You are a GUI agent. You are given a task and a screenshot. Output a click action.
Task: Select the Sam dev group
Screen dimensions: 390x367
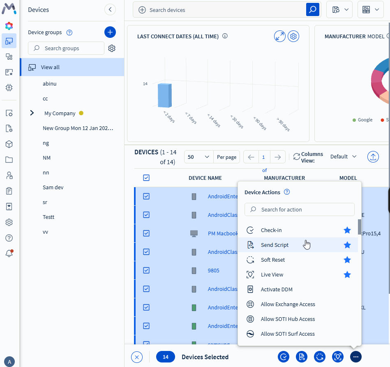pyautogui.click(x=53, y=187)
